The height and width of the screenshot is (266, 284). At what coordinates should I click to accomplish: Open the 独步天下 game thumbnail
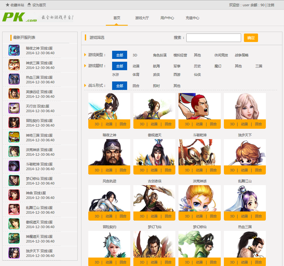tap(245, 106)
